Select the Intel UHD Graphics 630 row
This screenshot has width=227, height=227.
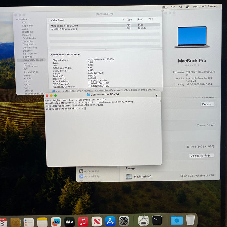[105, 29]
